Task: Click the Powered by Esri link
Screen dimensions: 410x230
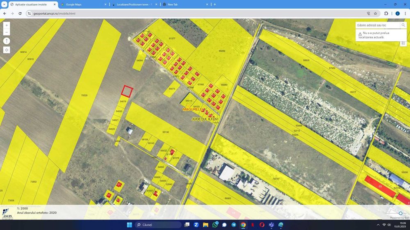Action: coord(399,218)
